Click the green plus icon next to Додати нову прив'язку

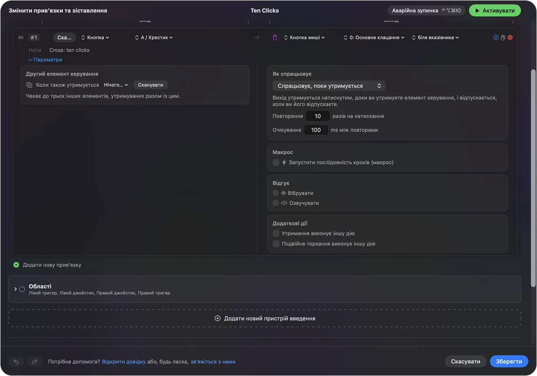coord(16,265)
